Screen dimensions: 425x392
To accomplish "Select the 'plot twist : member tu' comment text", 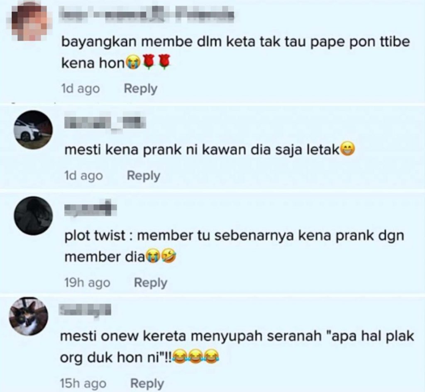I will tap(234, 246).
